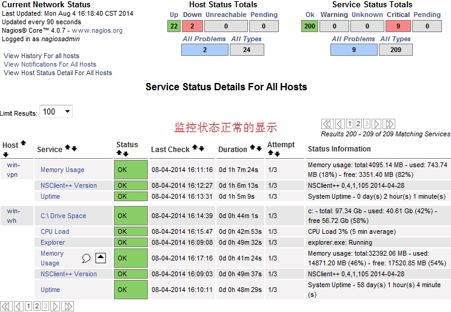Show service All Types count 209
The height and width of the screenshot is (312, 451).
(396, 50)
